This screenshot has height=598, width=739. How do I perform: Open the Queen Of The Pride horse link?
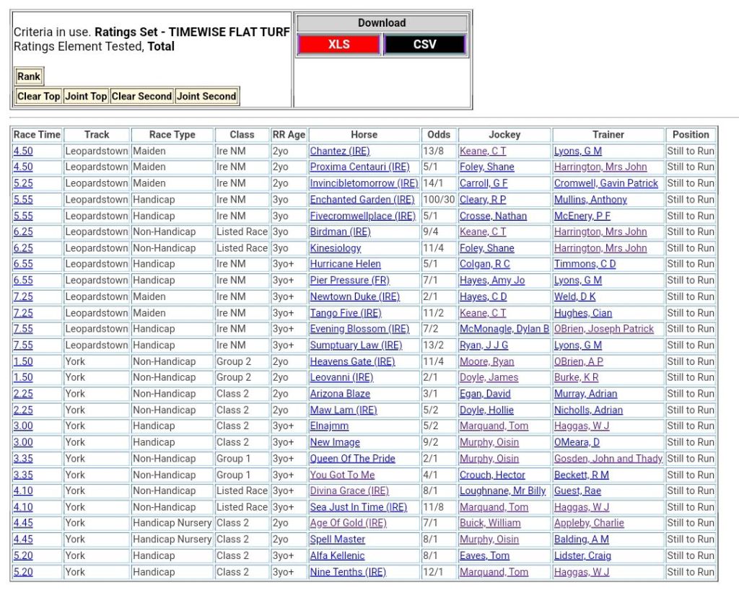pos(352,459)
